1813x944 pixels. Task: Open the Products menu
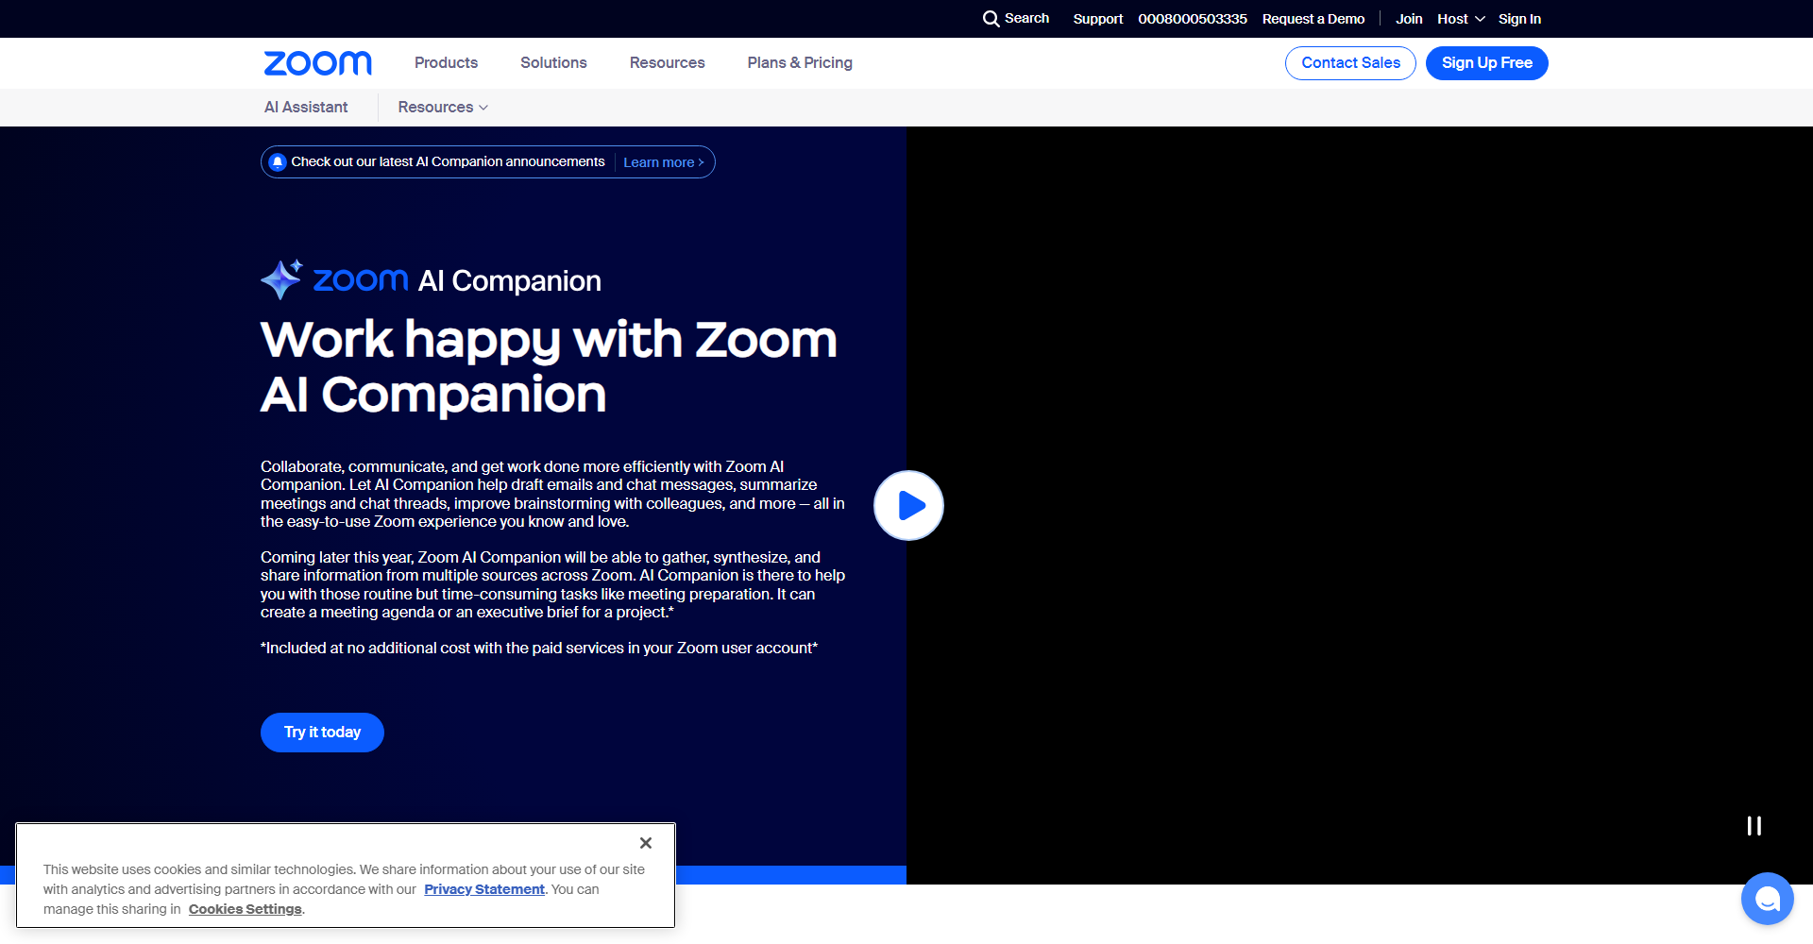click(446, 62)
